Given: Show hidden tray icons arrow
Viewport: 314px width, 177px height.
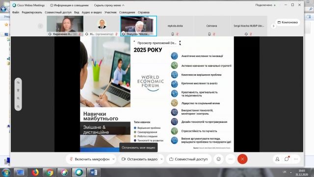Looking at the screenshot, I should tap(291, 173).
